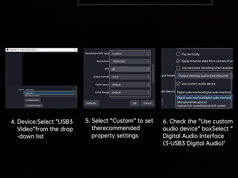Click the Configure Video button
This screenshot has height=178, width=238.
click(33, 100)
